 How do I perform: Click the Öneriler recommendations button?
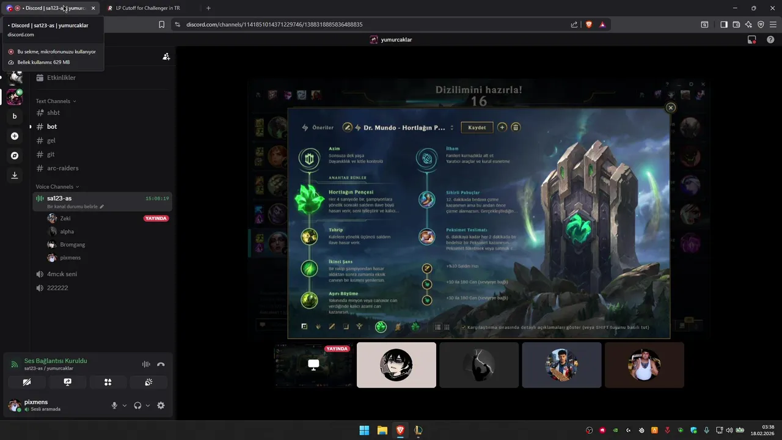[x=318, y=128]
